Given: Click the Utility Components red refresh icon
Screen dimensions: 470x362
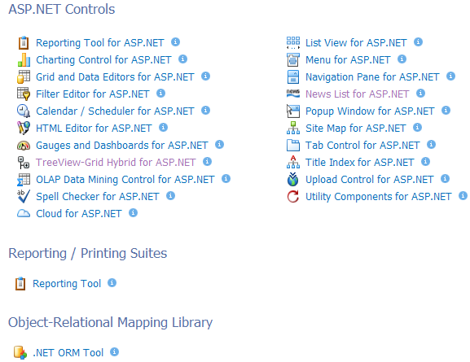Looking at the screenshot, I should pyautogui.click(x=293, y=196).
